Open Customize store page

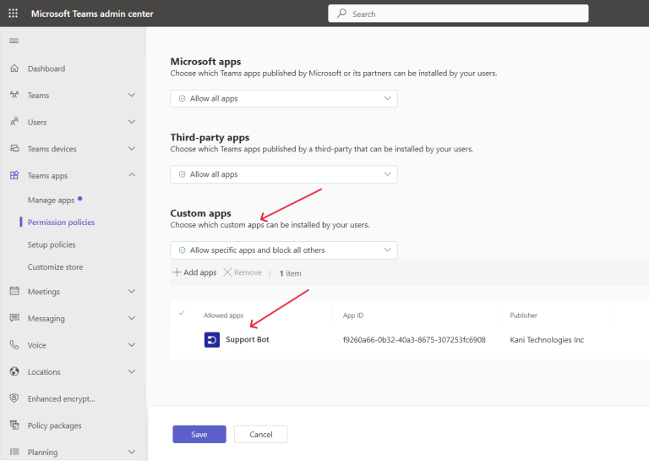pyautogui.click(x=55, y=267)
